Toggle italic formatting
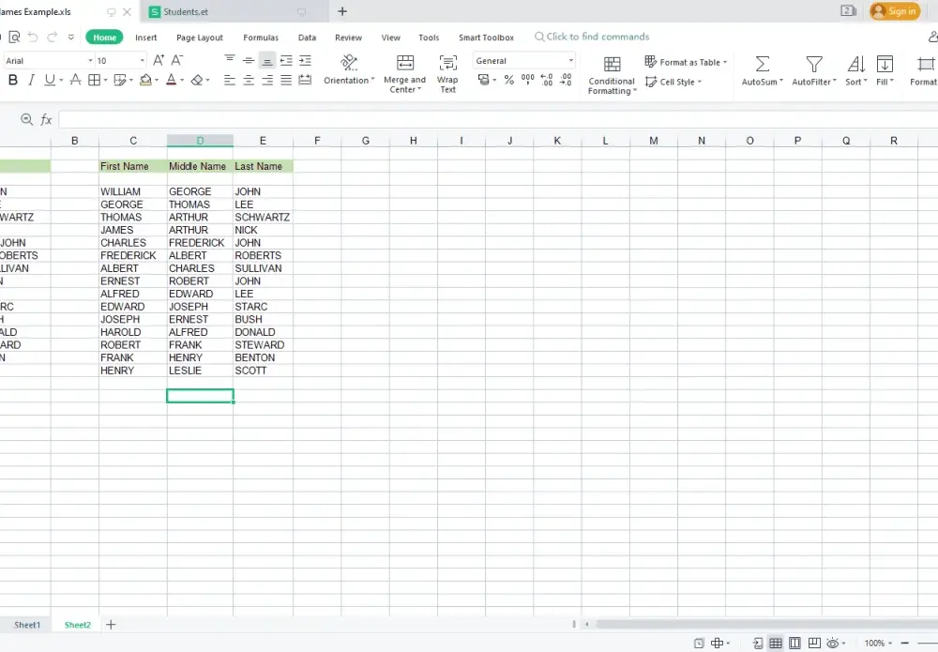 [x=31, y=80]
